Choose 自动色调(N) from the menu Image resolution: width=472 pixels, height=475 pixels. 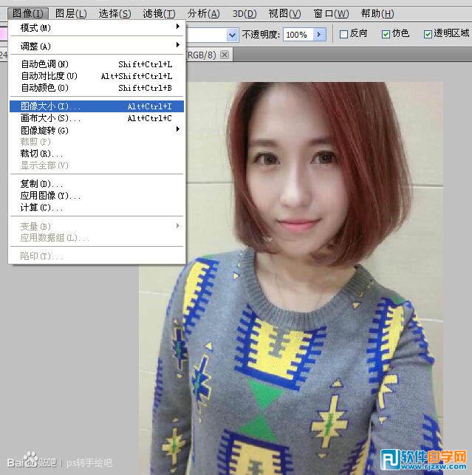pyautogui.click(x=97, y=64)
